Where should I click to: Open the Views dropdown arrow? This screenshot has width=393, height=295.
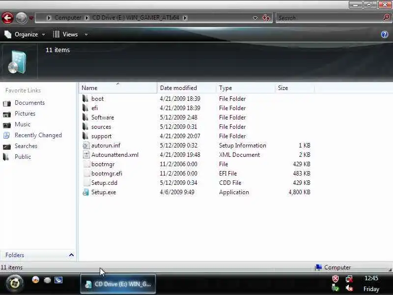pos(86,34)
